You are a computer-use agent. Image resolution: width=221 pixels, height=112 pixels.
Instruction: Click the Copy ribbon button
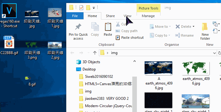point(95,29)
